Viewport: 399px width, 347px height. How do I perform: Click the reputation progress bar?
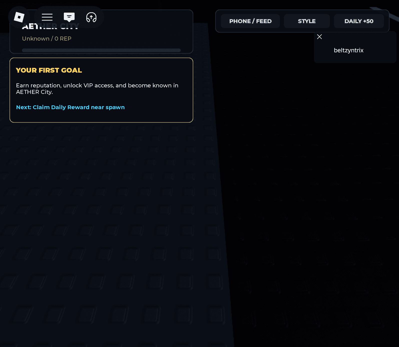(101, 50)
